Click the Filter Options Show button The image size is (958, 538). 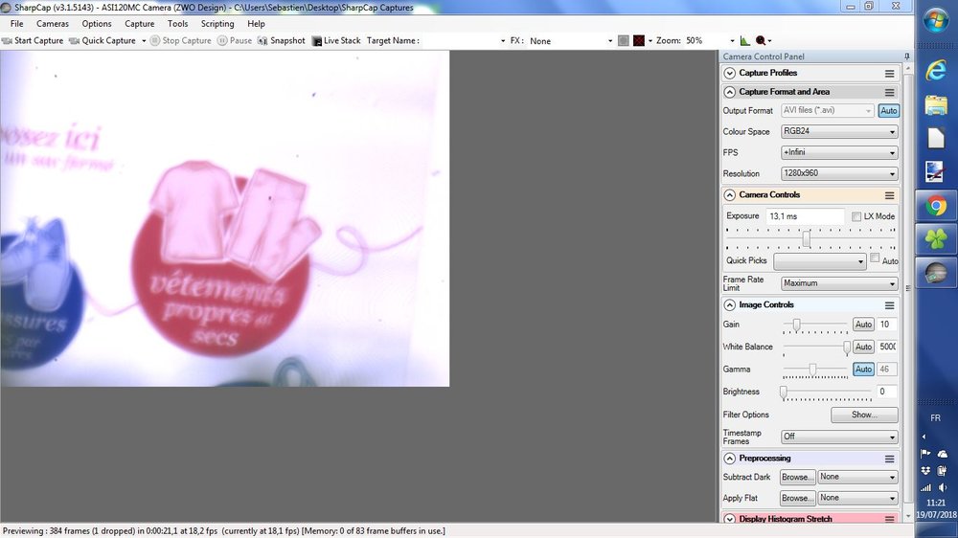click(x=864, y=415)
